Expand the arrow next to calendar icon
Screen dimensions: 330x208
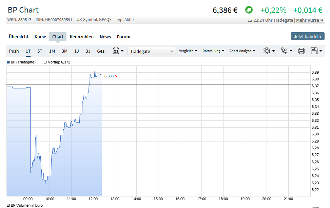[x=122, y=51]
